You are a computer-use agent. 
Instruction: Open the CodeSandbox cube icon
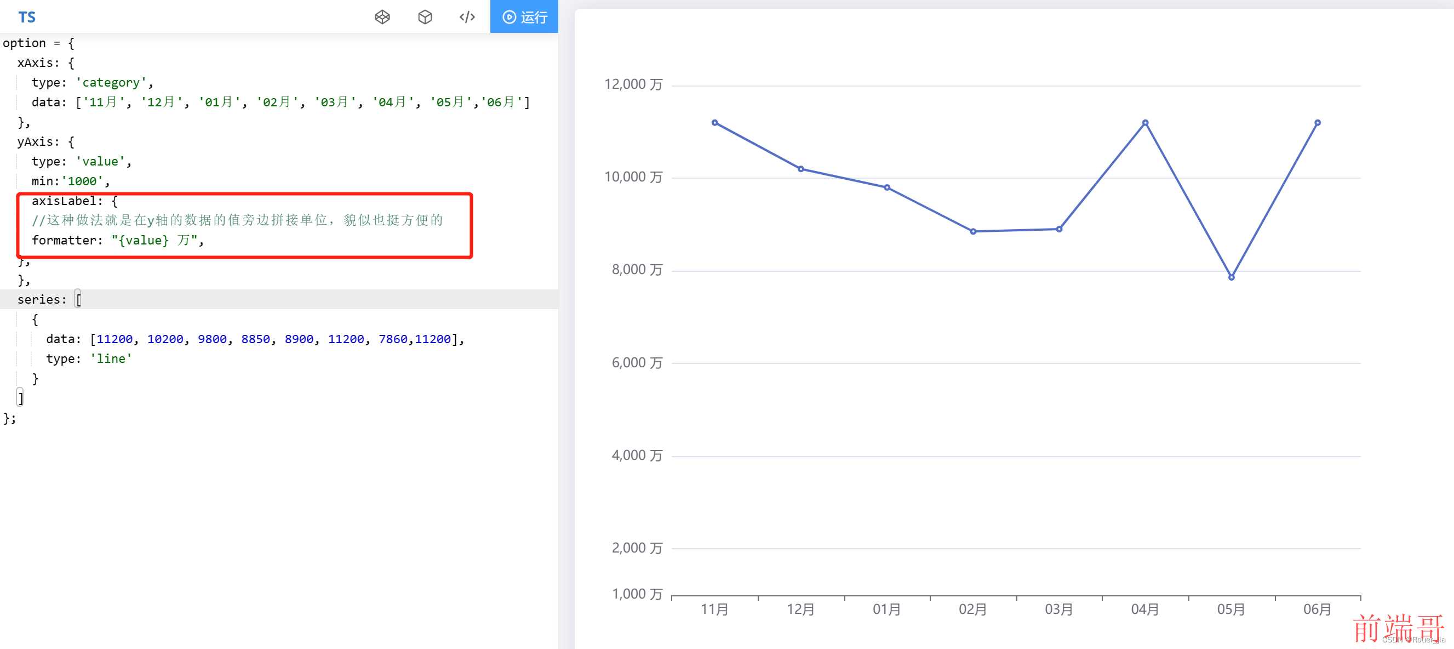point(425,17)
